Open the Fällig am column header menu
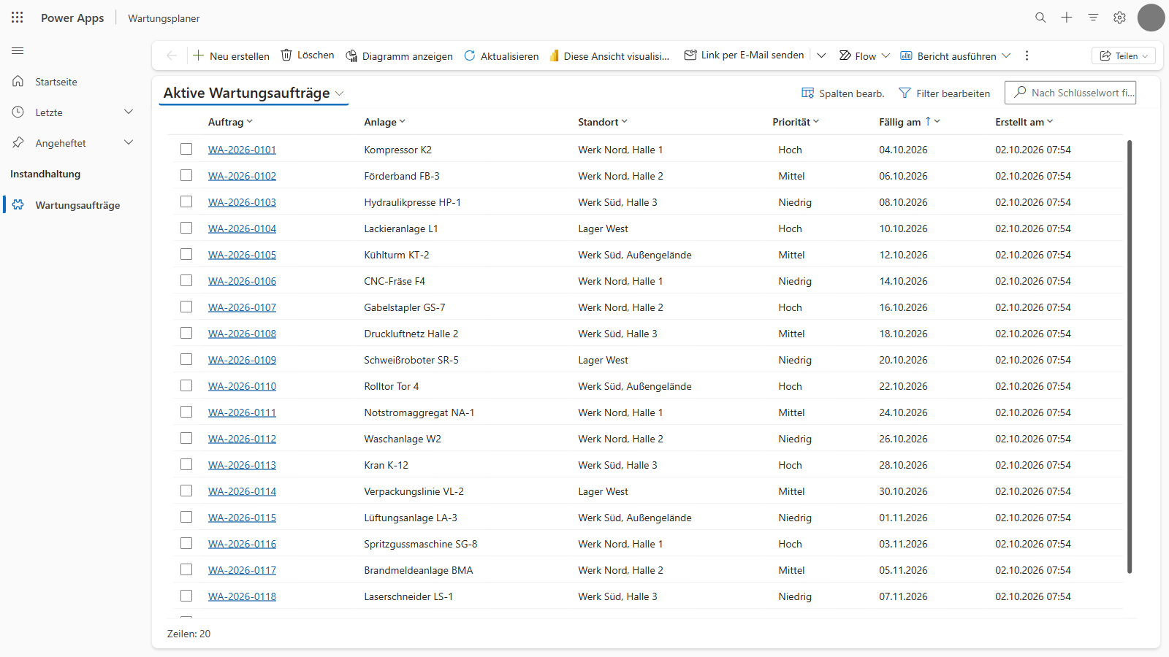This screenshot has height=657, width=1169. click(910, 122)
